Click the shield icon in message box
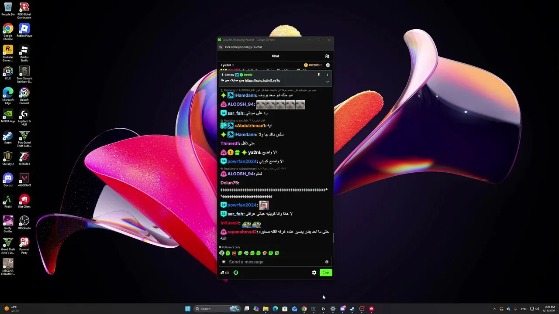 point(224,262)
